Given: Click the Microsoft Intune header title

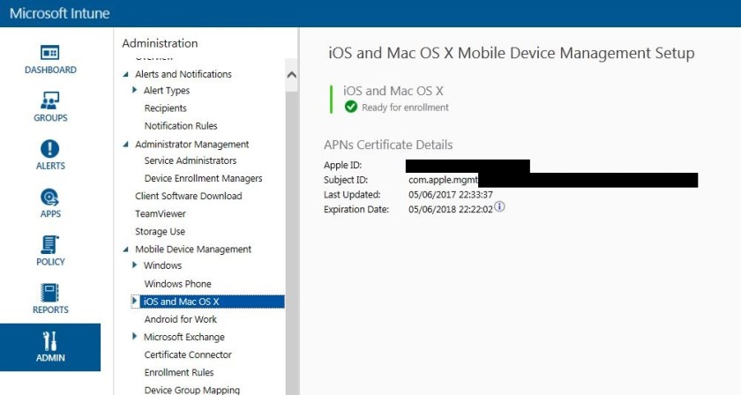Looking at the screenshot, I should [x=60, y=13].
